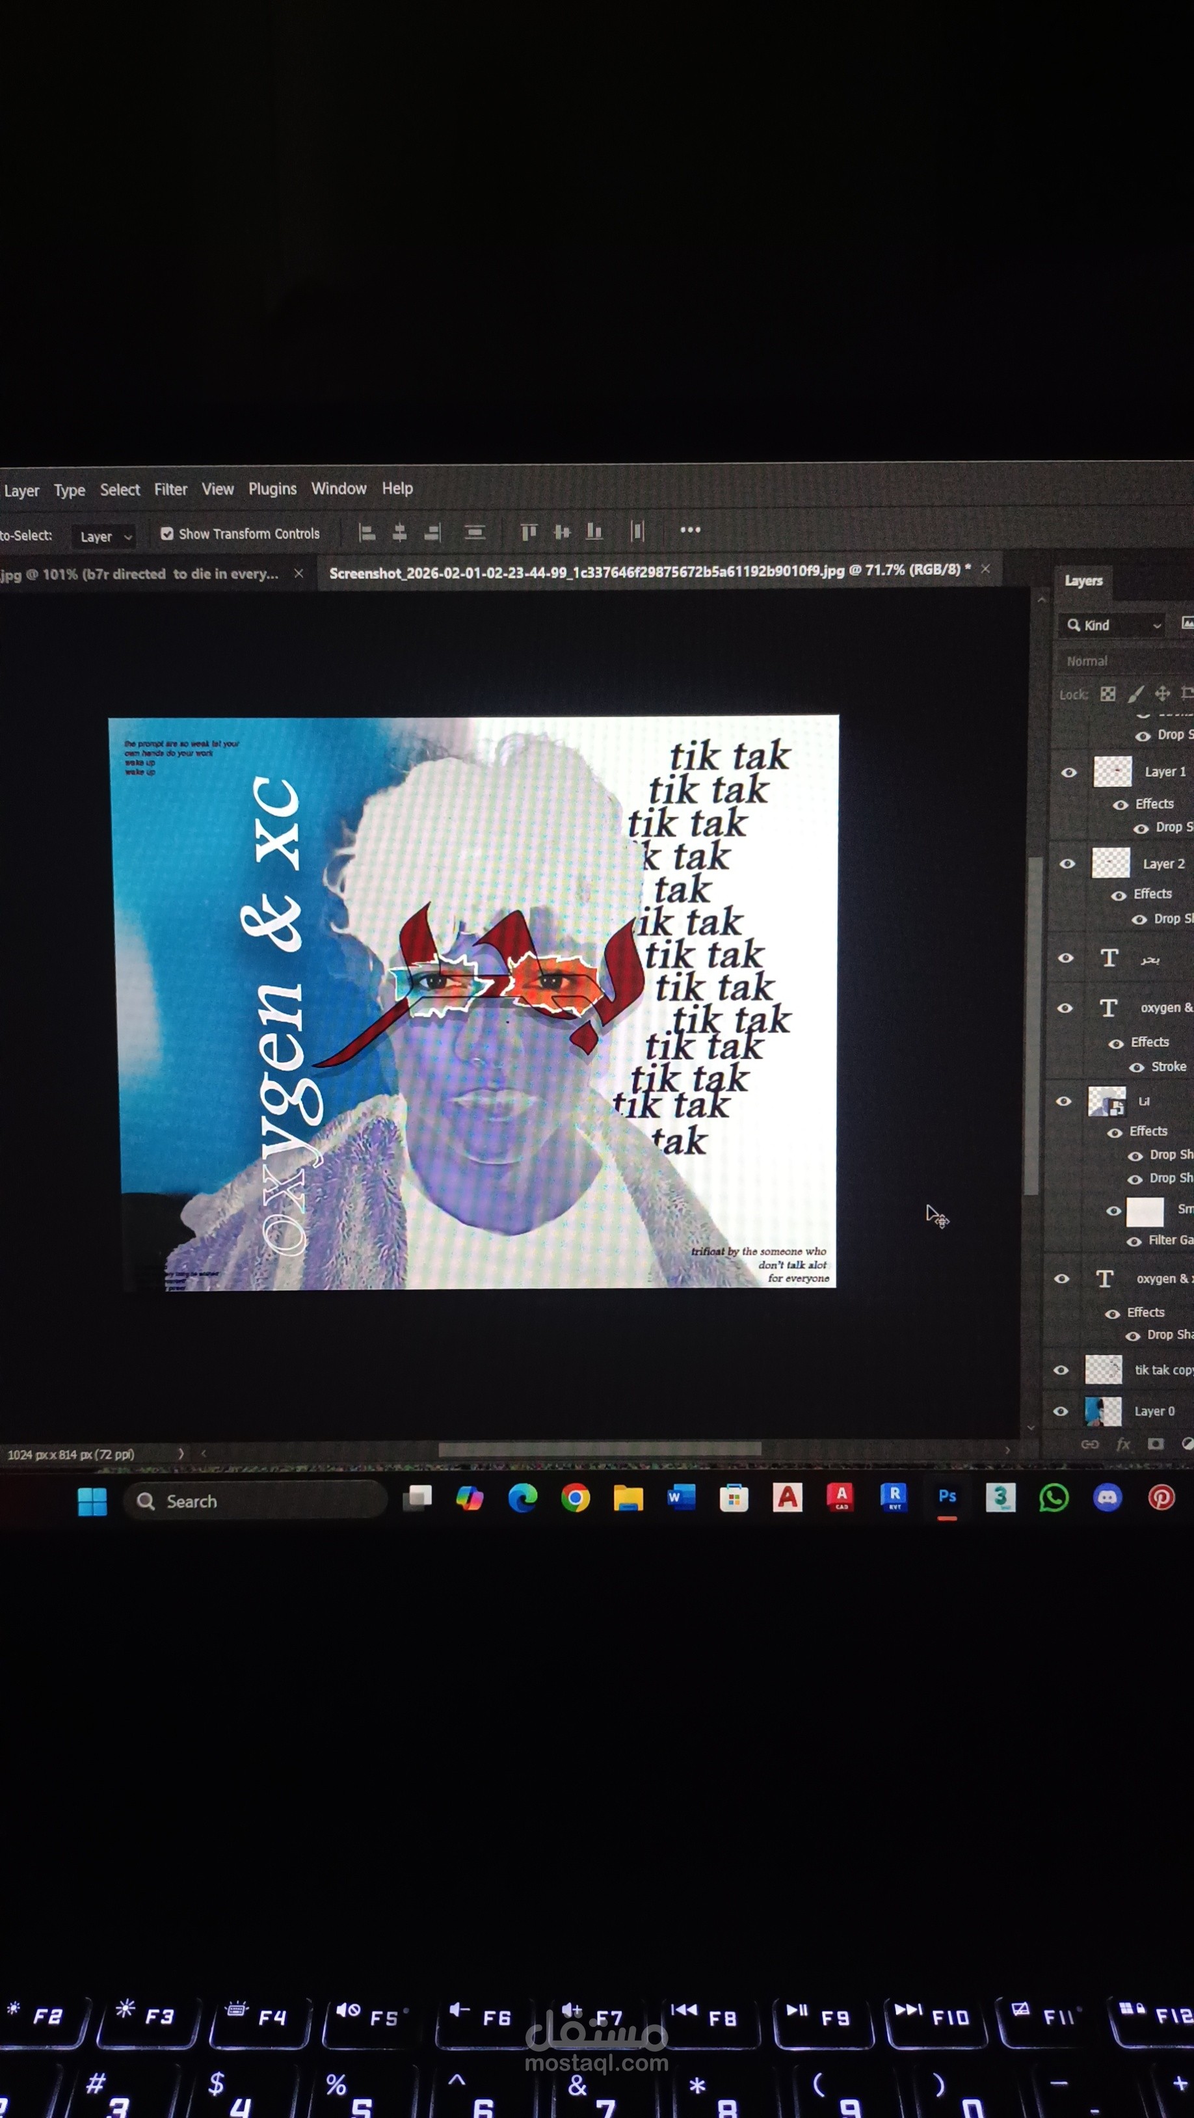Click Align top edges icon
Viewport: 1194px width, 2118px height.
click(x=528, y=532)
